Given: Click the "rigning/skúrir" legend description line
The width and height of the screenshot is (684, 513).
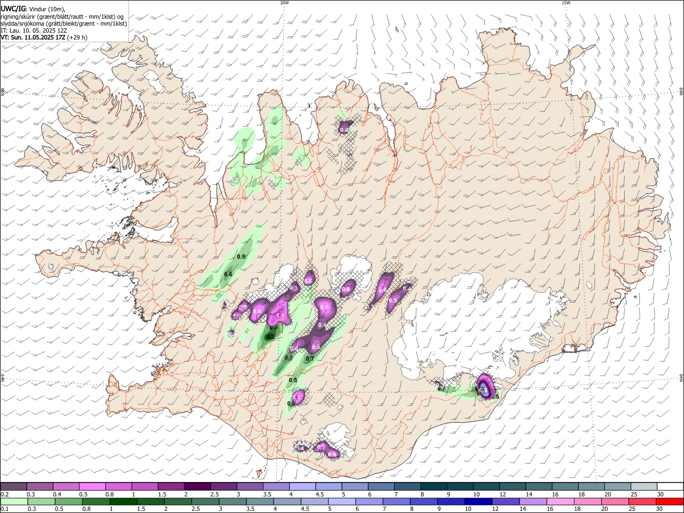Looking at the screenshot, I should (x=62, y=16).
